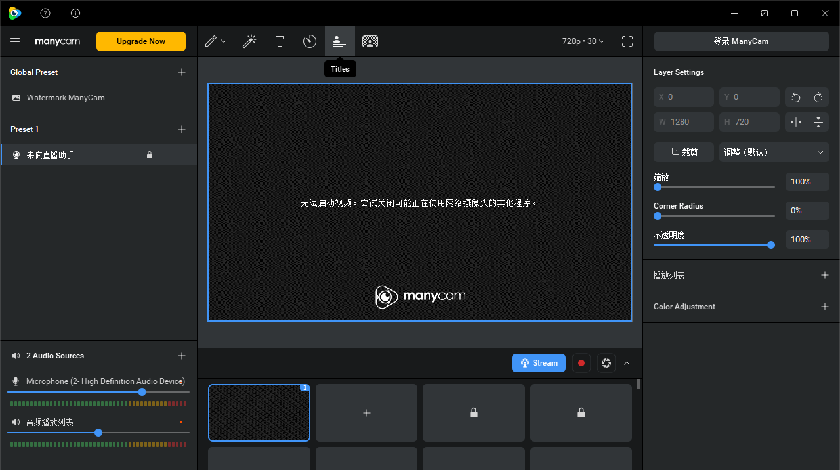Click the 裁剪 crop button

tap(684, 152)
